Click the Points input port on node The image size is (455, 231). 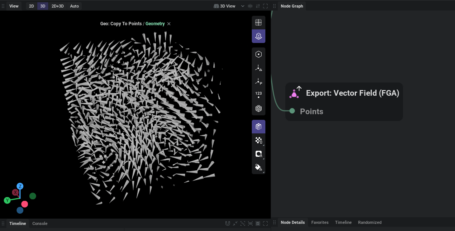292,110
